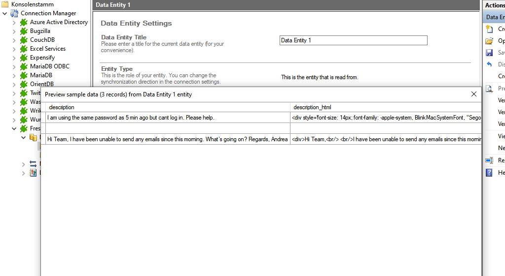Screen dimensions: 505x276
Task: Collapse the expanded Fres connection node
Action: pyautogui.click(x=14, y=128)
